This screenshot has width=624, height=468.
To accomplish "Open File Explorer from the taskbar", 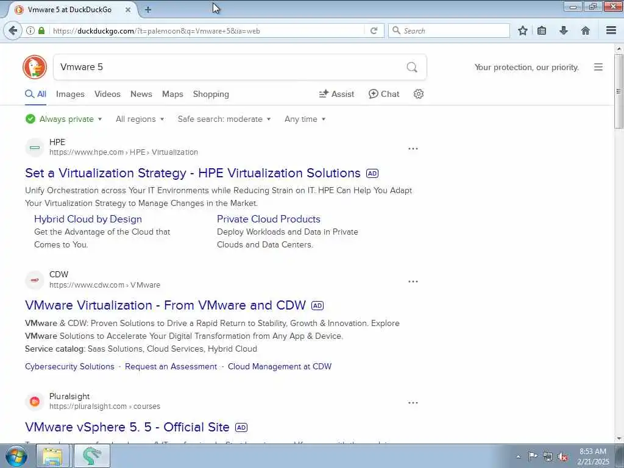I will pyautogui.click(x=52, y=456).
